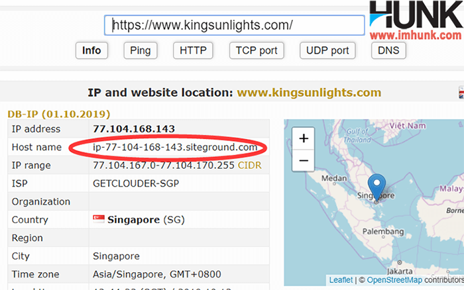
Task: Click the DB-IP (01.10.2019) heading
Action: 58,114
